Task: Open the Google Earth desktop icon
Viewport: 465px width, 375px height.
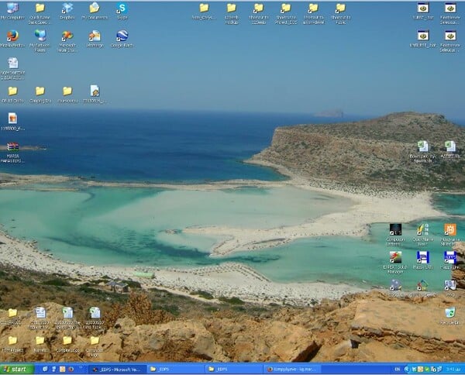Action: click(122, 36)
